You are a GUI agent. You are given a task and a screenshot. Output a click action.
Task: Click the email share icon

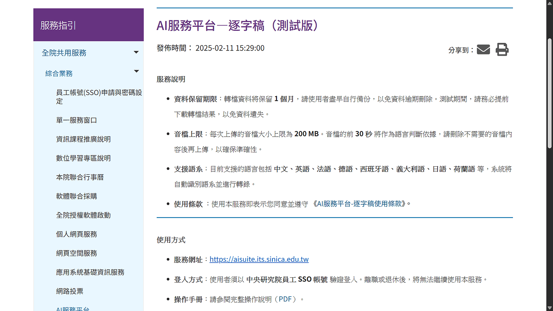pos(483,49)
